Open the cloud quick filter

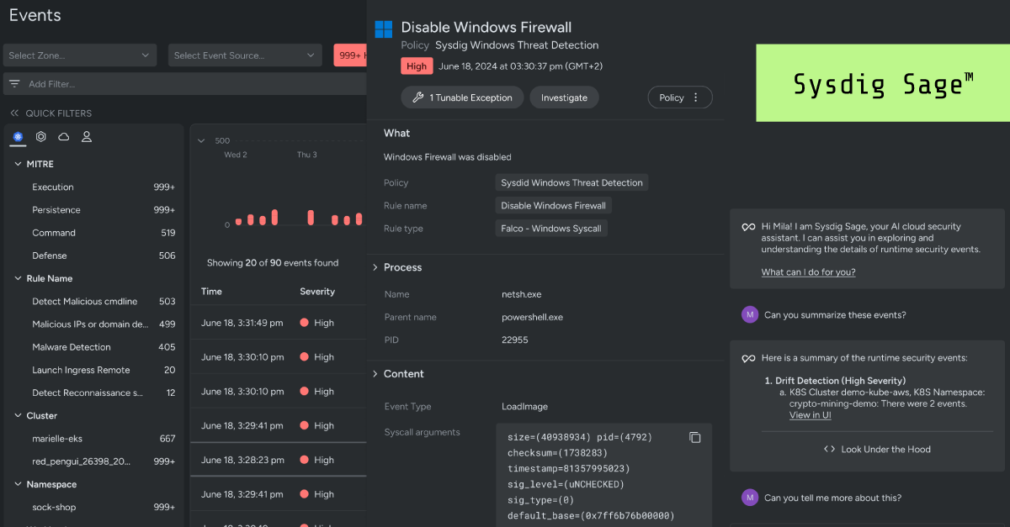[x=63, y=136]
